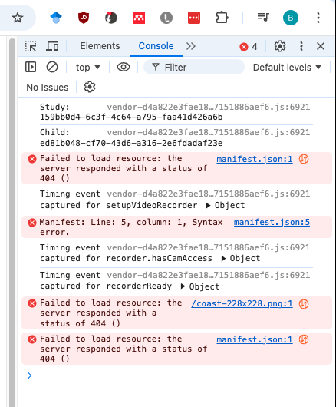
Task: Focus the console Filter field
Action: pyautogui.click(x=194, y=67)
